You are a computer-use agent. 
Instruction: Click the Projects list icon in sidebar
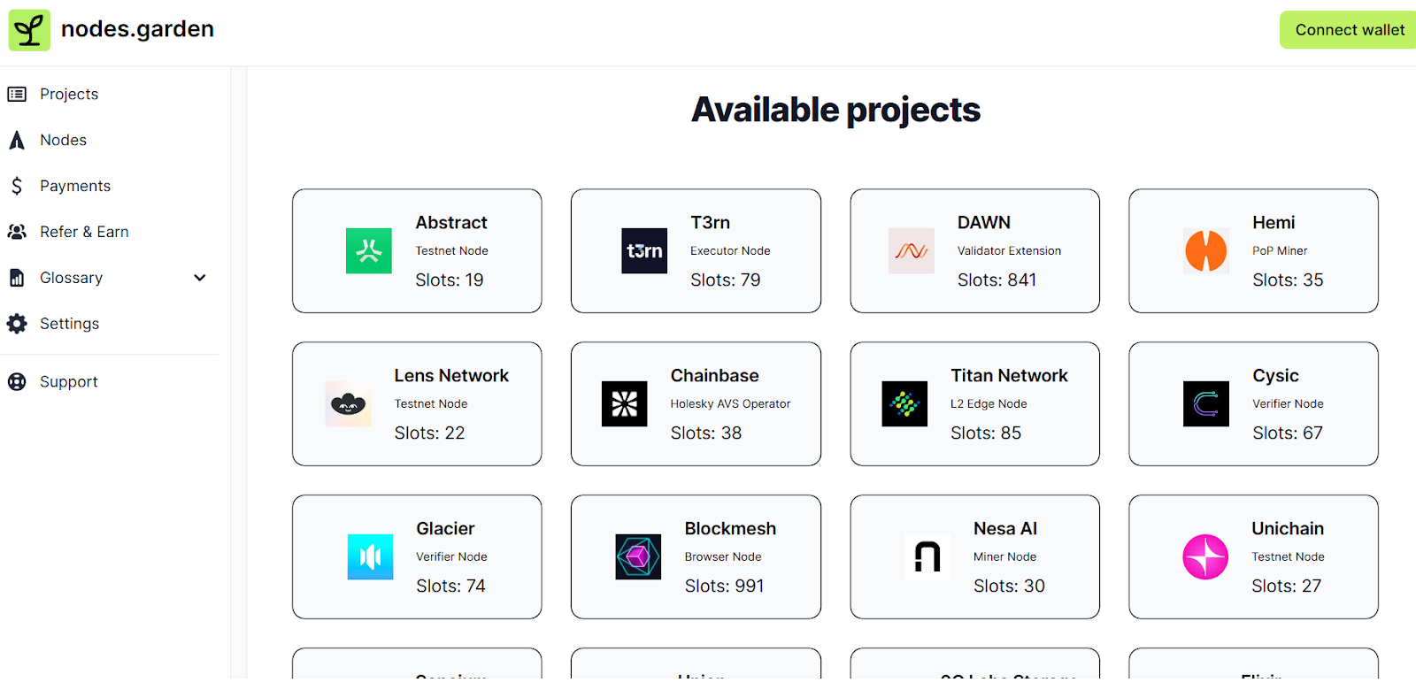coord(17,94)
